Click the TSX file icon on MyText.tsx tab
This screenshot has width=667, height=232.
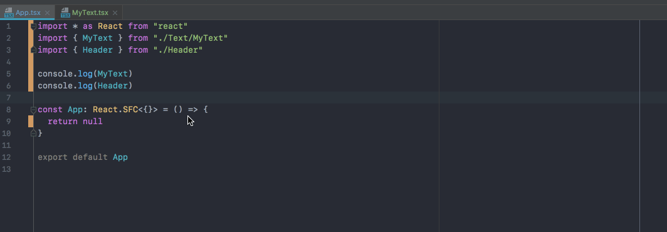tap(65, 13)
